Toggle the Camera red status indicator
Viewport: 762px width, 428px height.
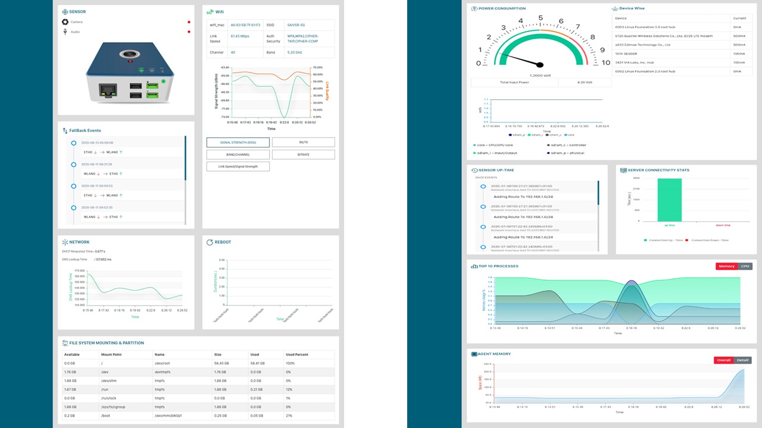click(x=189, y=23)
